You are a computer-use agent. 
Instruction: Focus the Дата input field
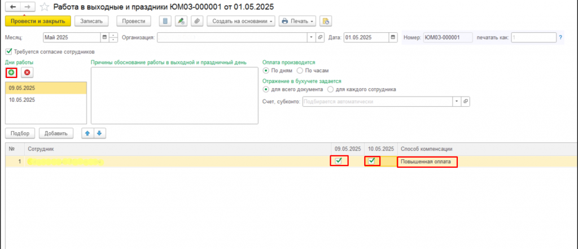(x=366, y=37)
